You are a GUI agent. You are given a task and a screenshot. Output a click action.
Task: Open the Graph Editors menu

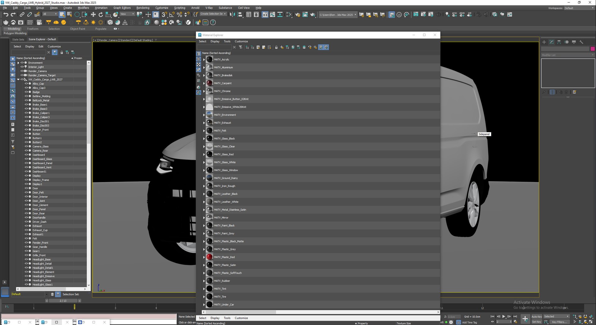(x=122, y=8)
